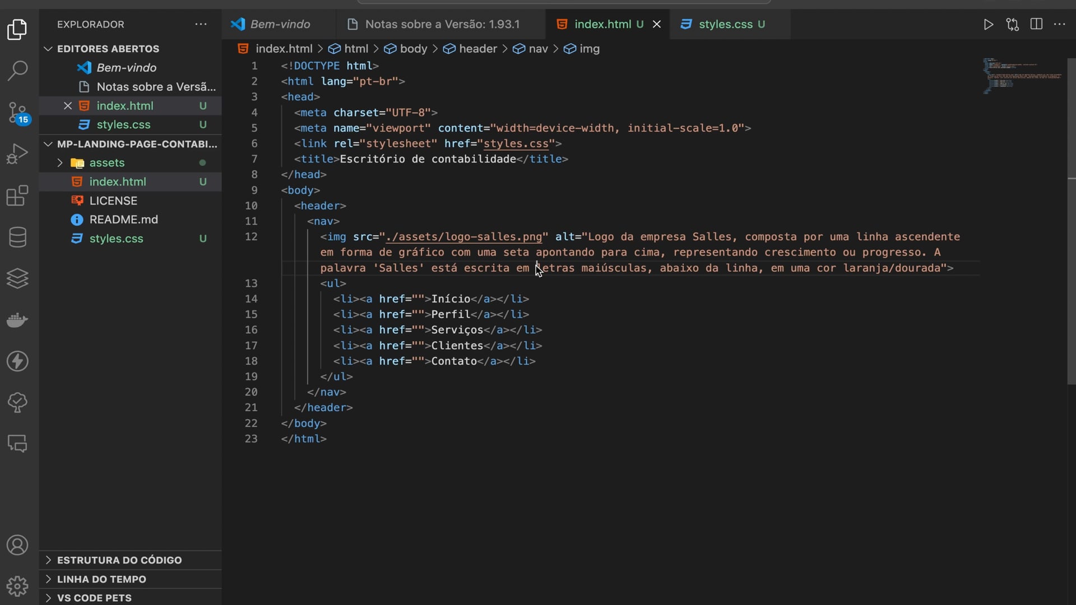The width and height of the screenshot is (1076, 605).
Task: Close the index.html editor tab
Action: click(x=657, y=24)
